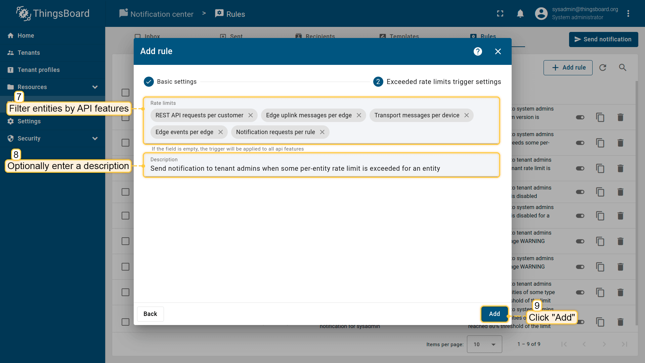Open help for Add rule dialog
This screenshot has height=363, width=645.
click(478, 51)
